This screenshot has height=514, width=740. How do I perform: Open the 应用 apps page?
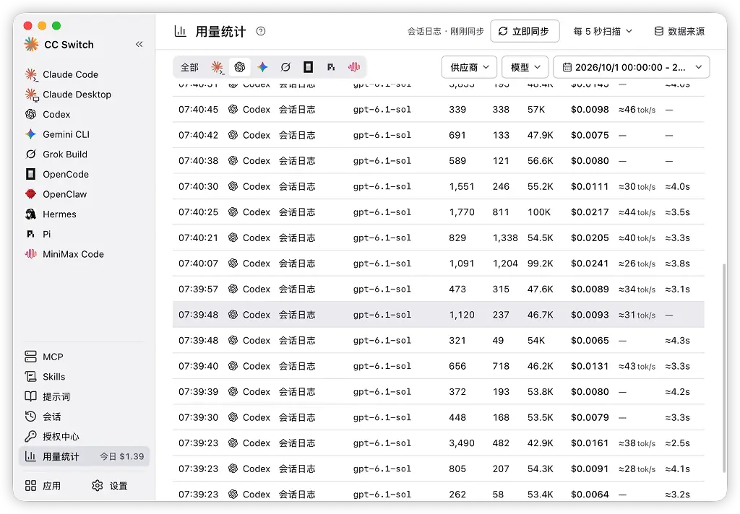43,486
